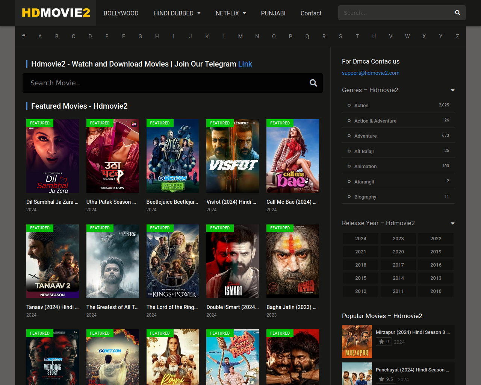The image size is (481, 385).
Task: Click Panchayat (2024) Hindi Season title
Action: click(412, 370)
